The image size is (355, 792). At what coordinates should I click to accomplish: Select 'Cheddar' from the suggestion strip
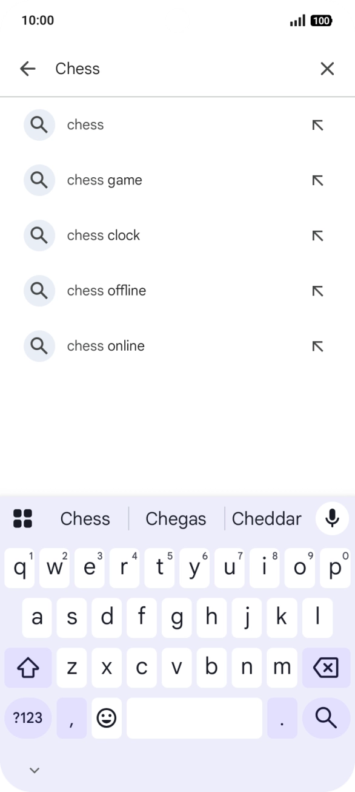pyautogui.click(x=267, y=519)
